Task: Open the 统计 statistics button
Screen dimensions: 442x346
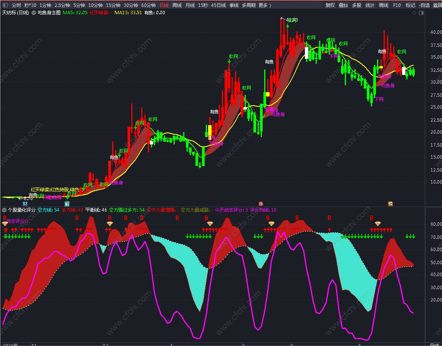Action: point(370,5)
